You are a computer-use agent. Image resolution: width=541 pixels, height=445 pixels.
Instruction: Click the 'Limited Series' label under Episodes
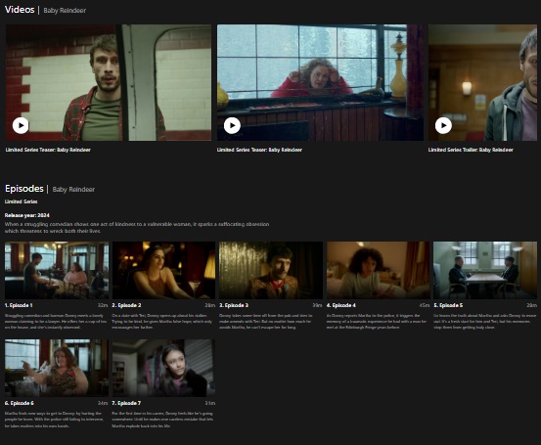coord(22,201)
